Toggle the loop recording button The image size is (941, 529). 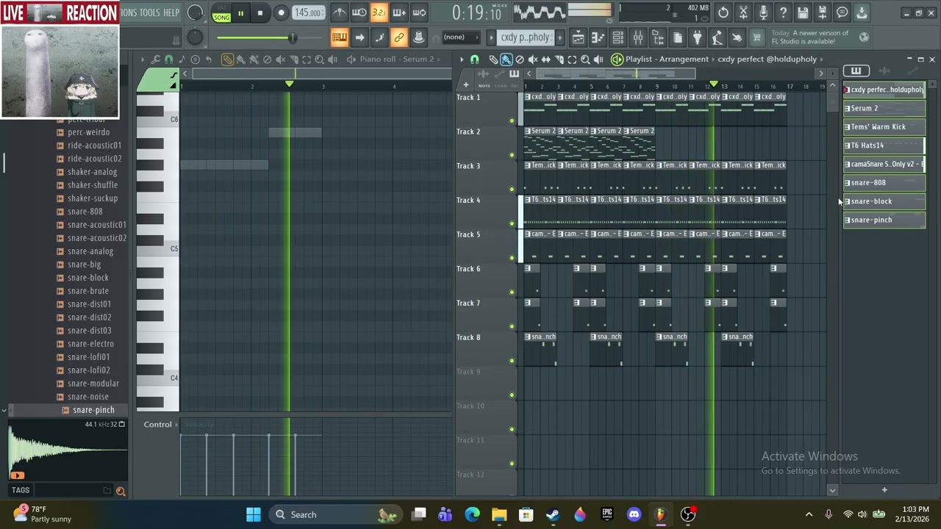[x=418, y=12]
